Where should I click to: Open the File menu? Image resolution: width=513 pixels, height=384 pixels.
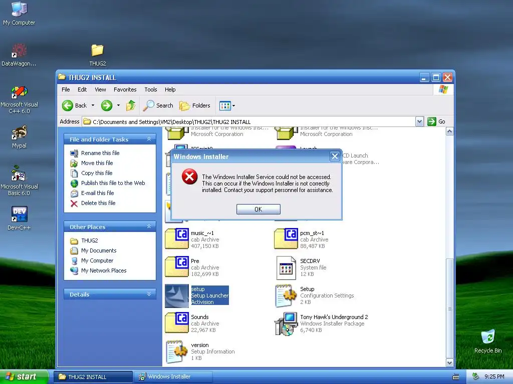point(66,89)
